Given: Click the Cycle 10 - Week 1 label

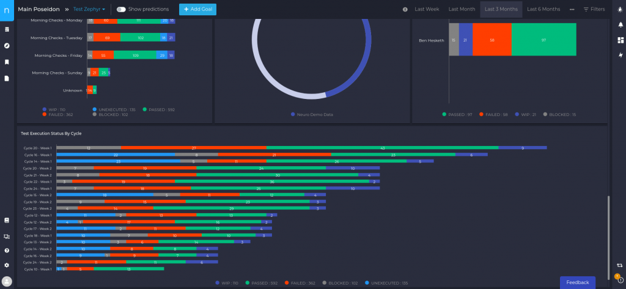Looking at the screenshot, I should [37, 269].
